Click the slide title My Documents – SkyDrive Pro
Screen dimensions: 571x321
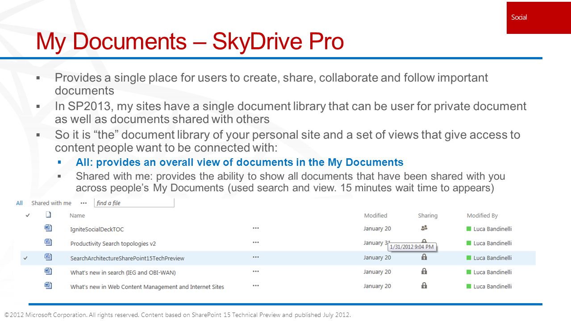tap(190, 41)
